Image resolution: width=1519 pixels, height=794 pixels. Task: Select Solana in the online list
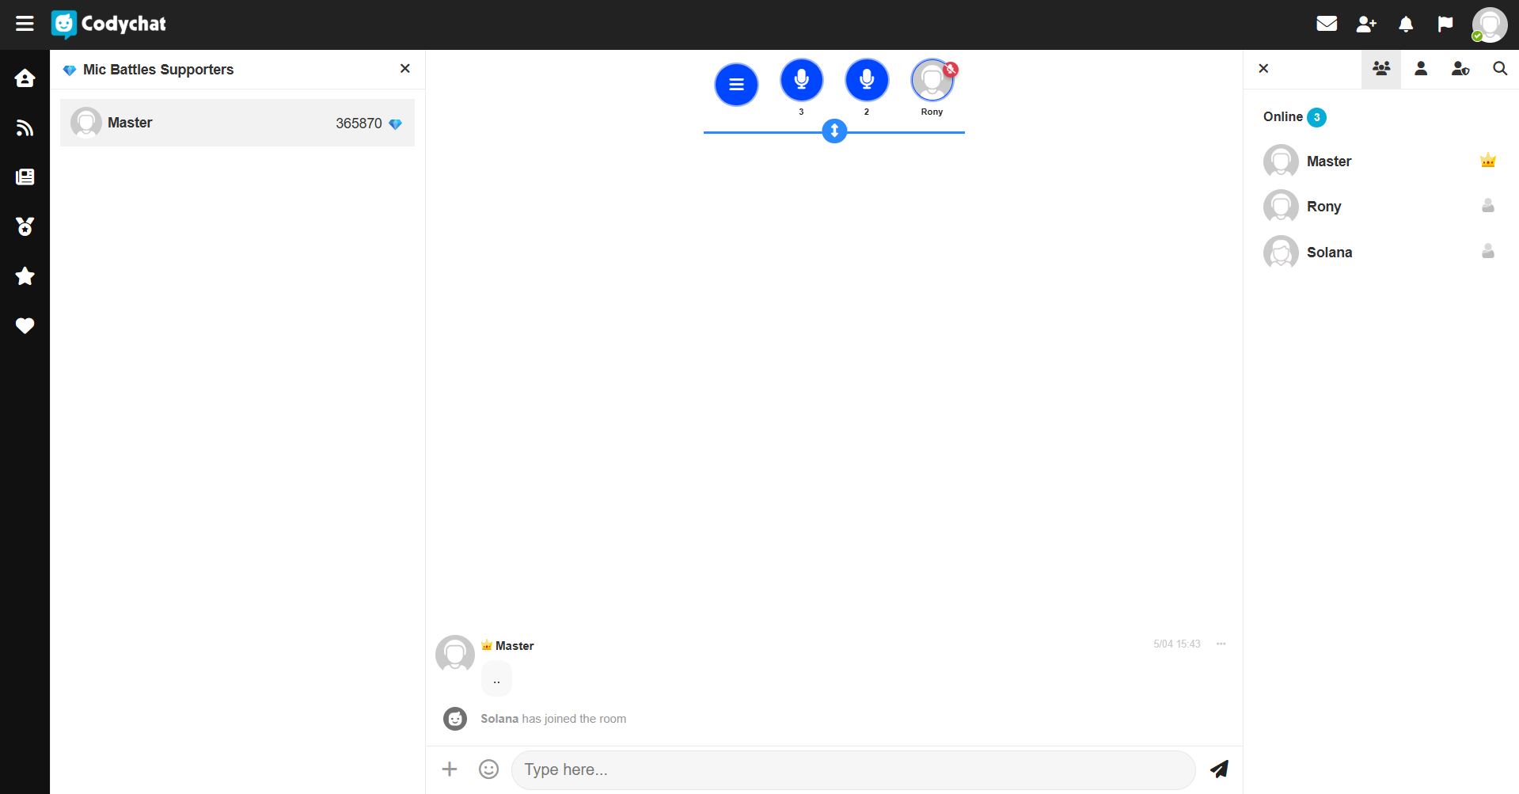point(1329,253)
